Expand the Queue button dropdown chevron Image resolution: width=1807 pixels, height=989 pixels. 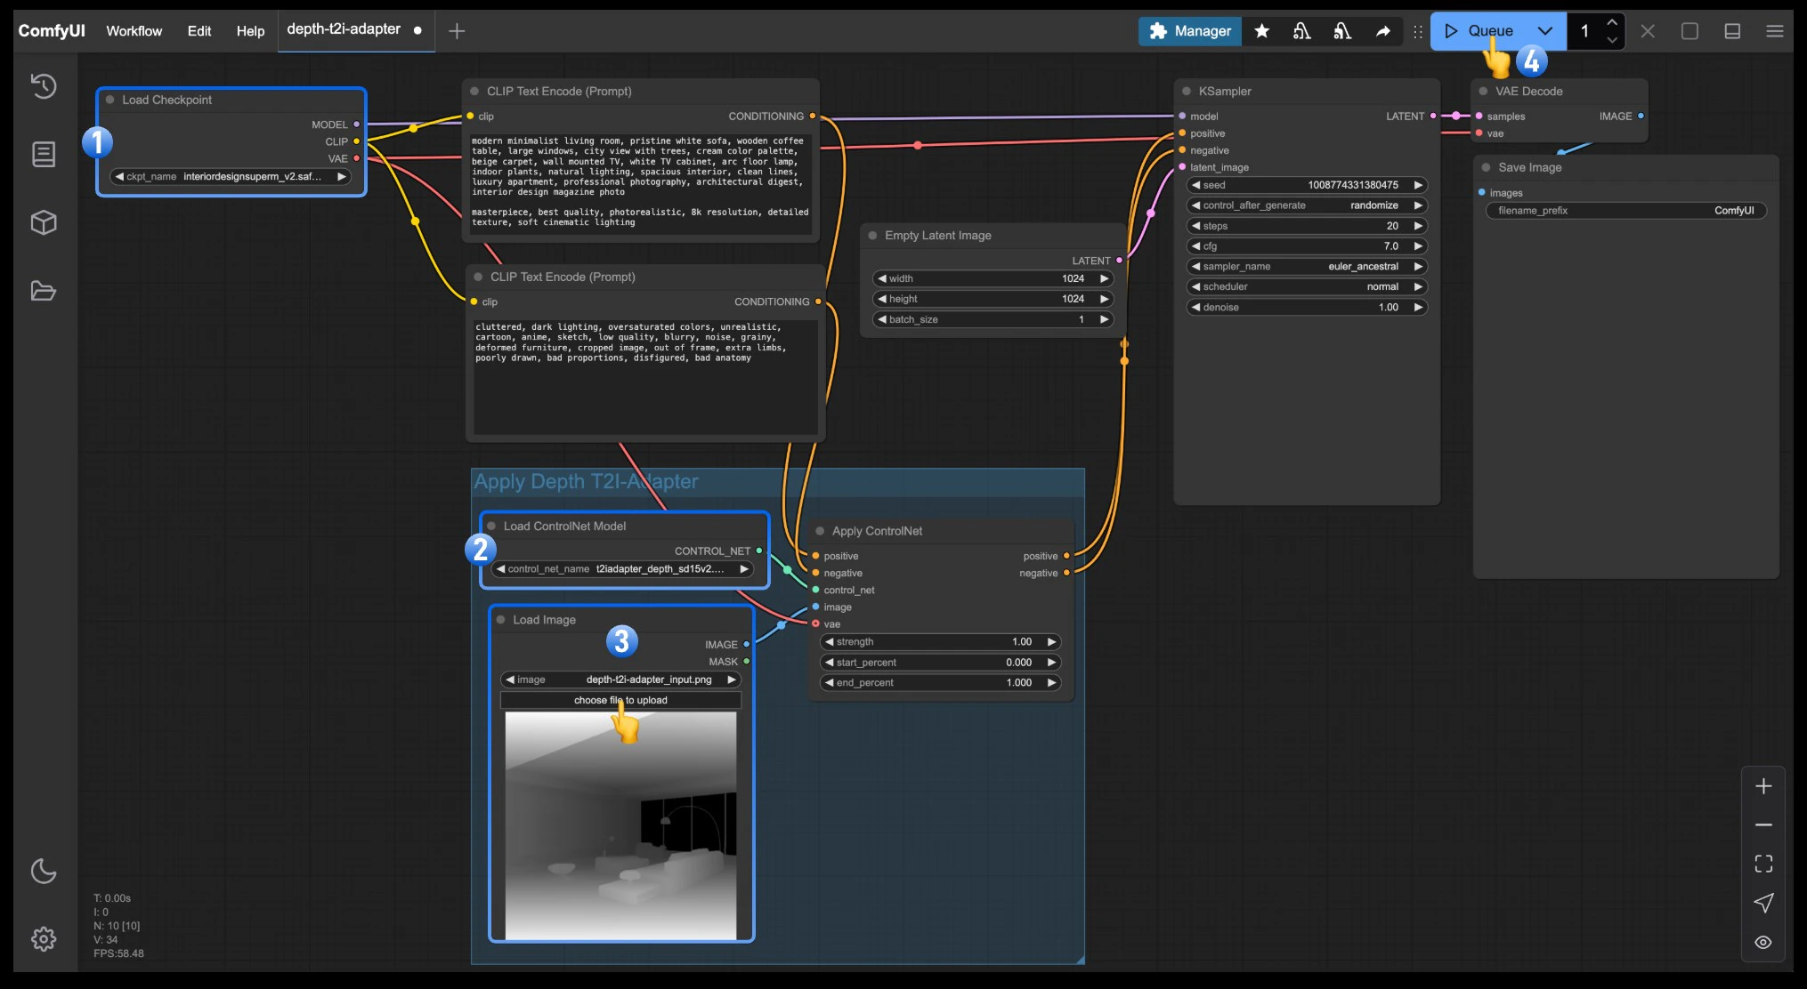pos(1546,30)
